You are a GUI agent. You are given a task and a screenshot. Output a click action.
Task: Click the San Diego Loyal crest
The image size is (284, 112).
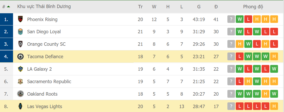click(20, 32)
